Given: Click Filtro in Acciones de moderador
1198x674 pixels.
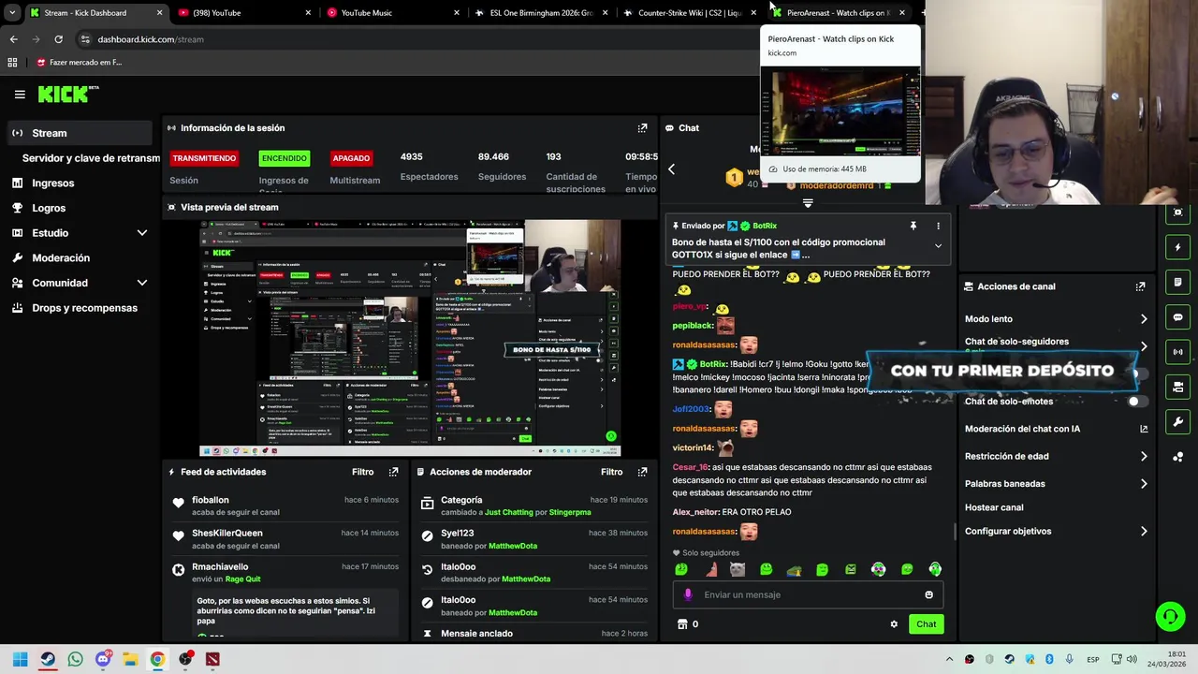Looking at the screenshot, I should pyautogui.click(x=611, y=472).
